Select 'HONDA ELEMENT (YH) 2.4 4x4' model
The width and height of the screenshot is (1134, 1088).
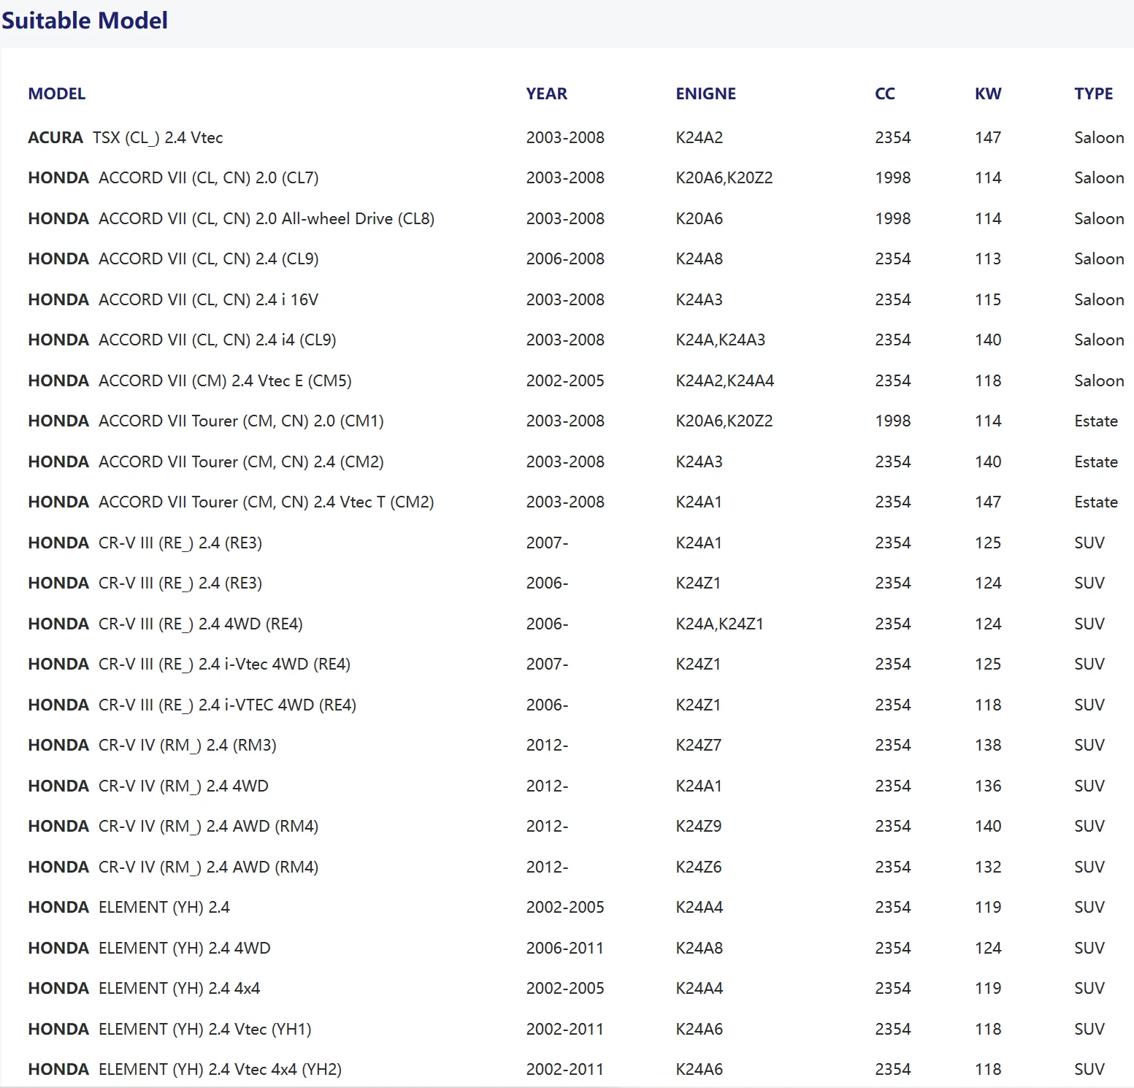pos(144,988)
